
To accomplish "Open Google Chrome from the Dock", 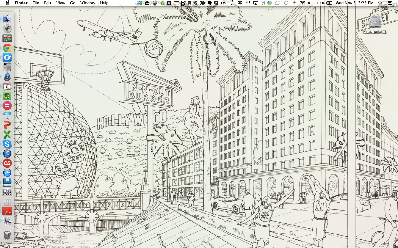I will (7, 48).
